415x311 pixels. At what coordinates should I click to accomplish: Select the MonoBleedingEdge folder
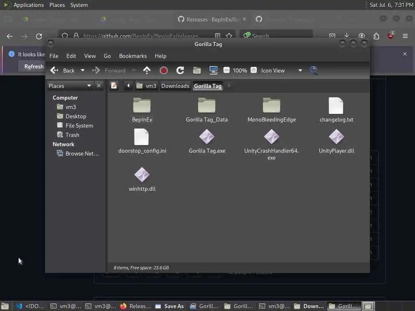272,110
